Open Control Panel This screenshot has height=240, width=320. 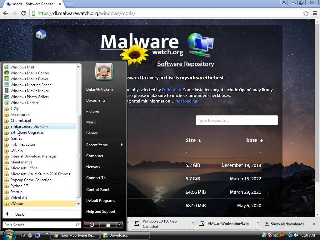pos(97,189)
